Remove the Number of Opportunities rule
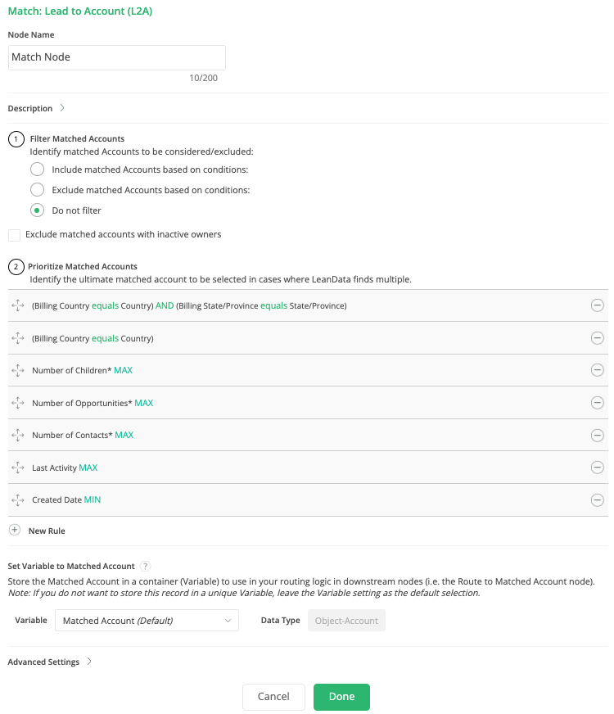The width and height of the screenshot is (614, 714). (598, 403)
